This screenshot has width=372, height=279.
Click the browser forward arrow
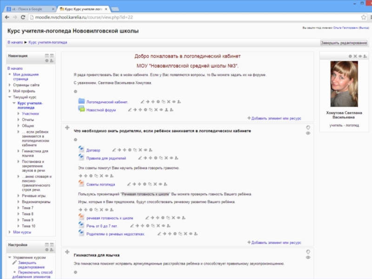[x=15, y=17]
